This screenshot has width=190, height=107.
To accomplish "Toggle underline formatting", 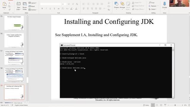I will (x=50, y=9).
